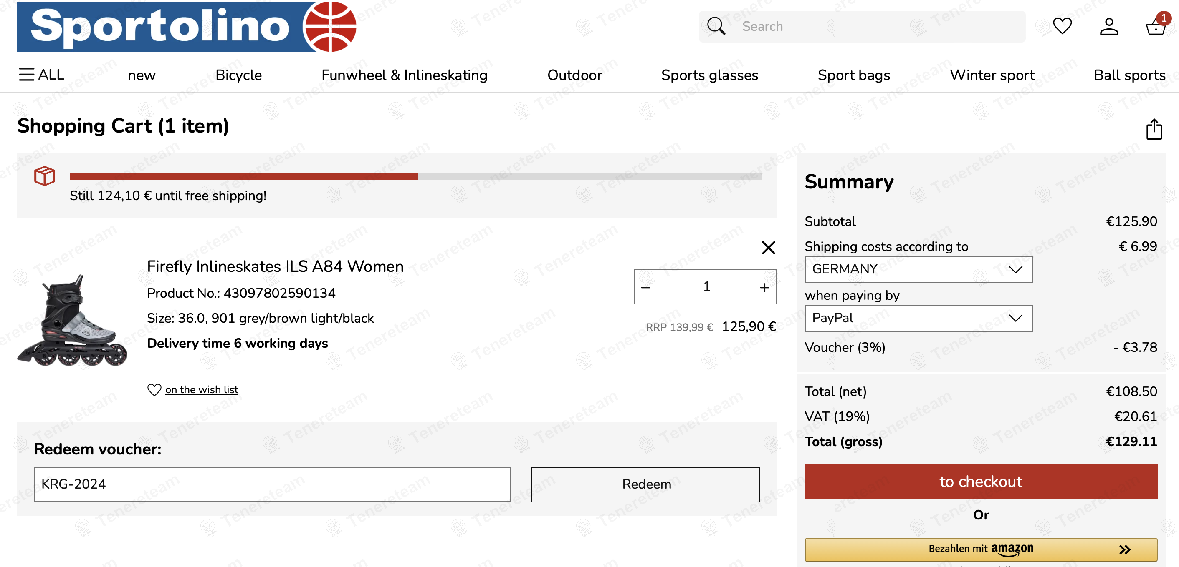The width and height of the screenshot is (1179, 567).
Task: Open the Winter sport category
Action: pyautogui.click(x=992, y=75)
